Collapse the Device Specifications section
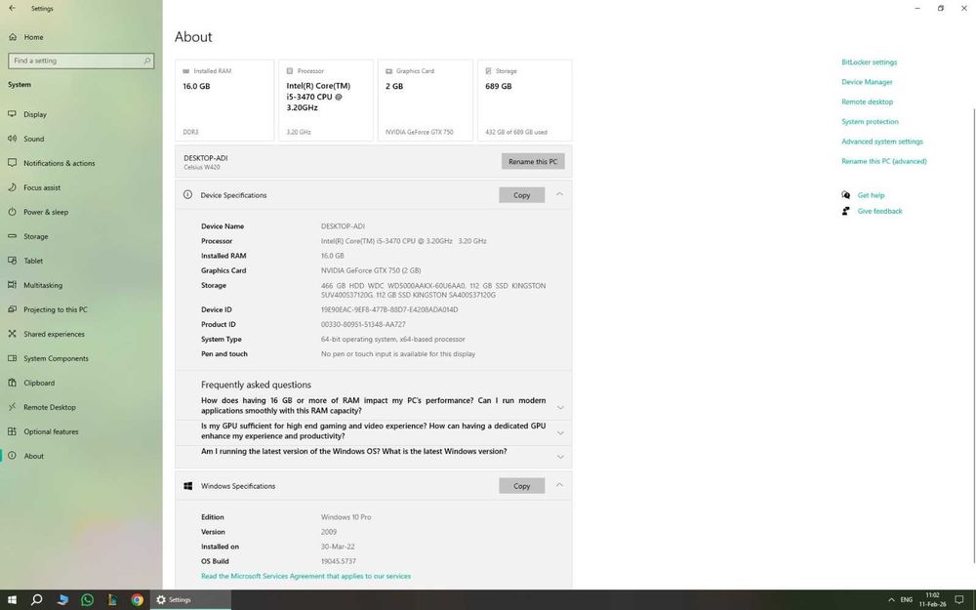This screenshot has width=976, height=610. pos(559,195)
